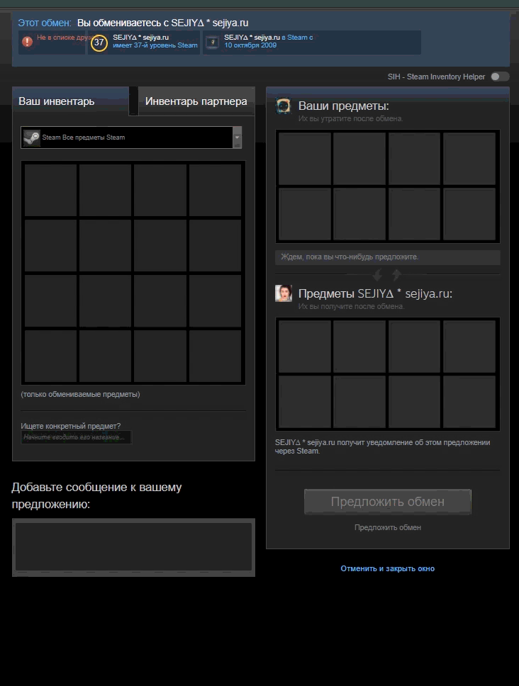This screenshot has width=519, height=686.
Task: Click the Steam logo icon in selector
Action: pos(31,137)
